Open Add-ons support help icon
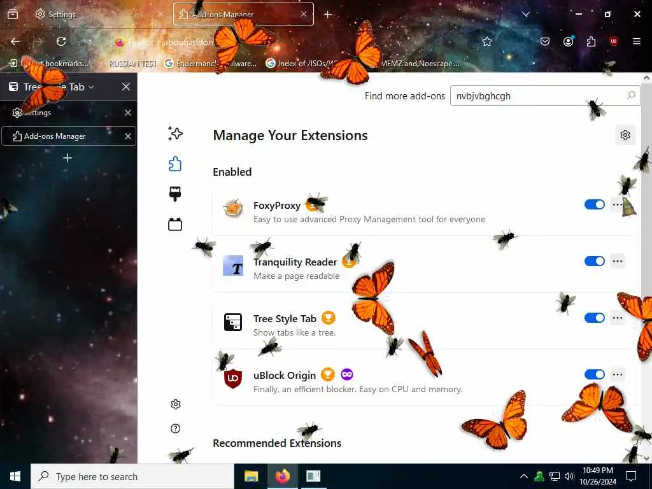Image resolution: width=652 pixels, height=489 pixels. [176, 429]
